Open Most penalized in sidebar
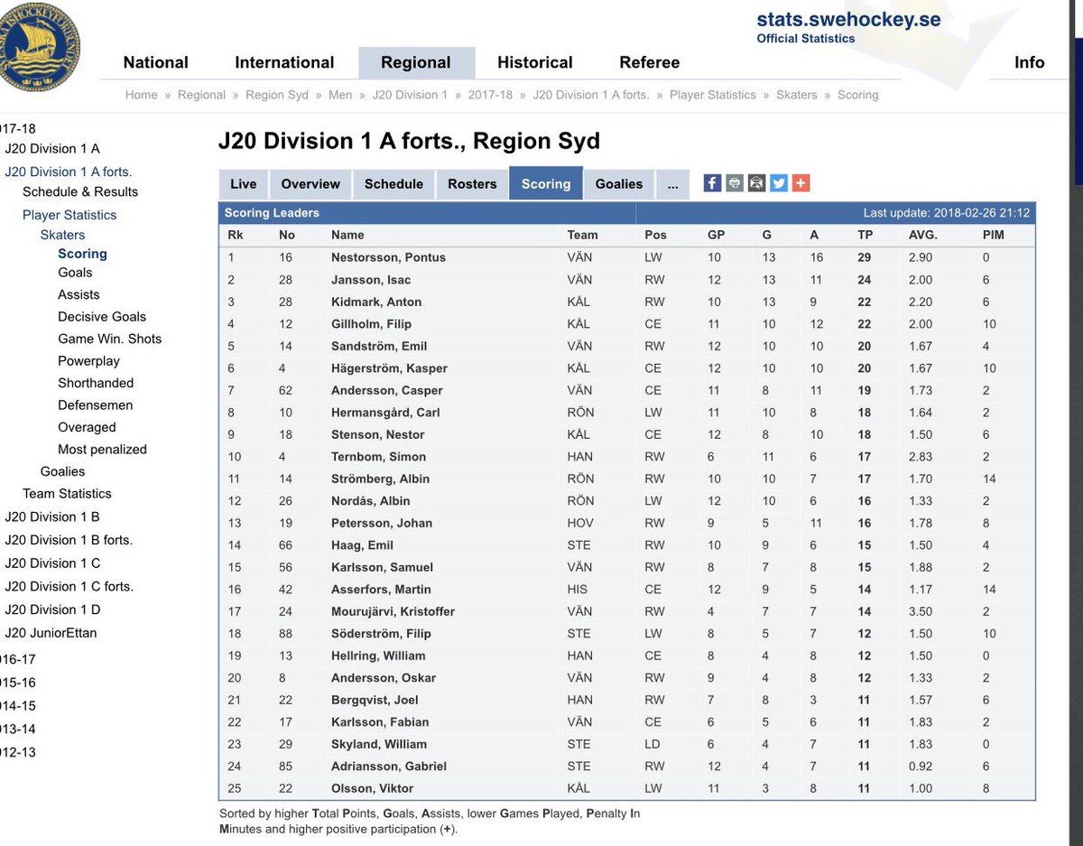1083x846 pixels. [x=102, y=449]
